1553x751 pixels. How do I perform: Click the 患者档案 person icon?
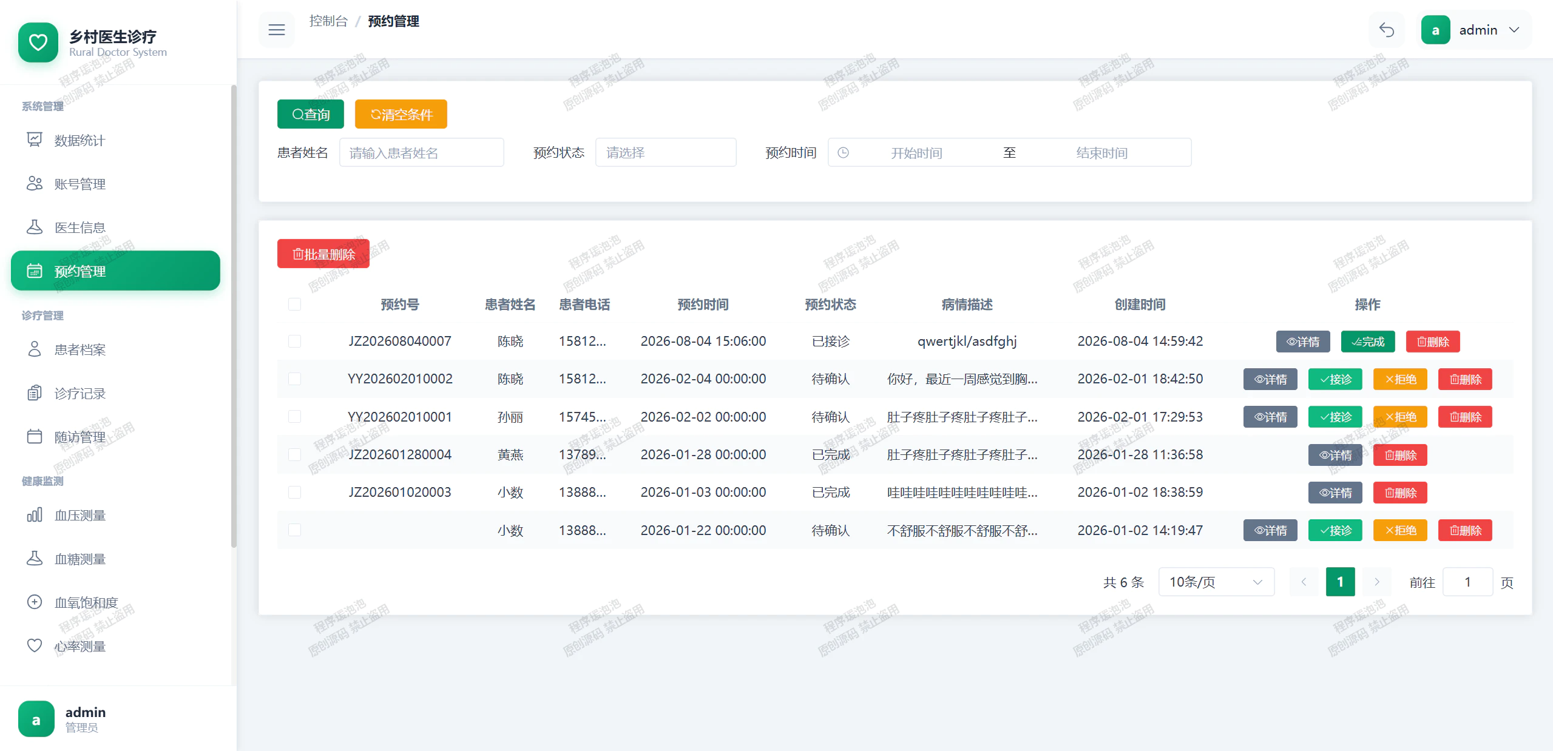pos(35,349)
